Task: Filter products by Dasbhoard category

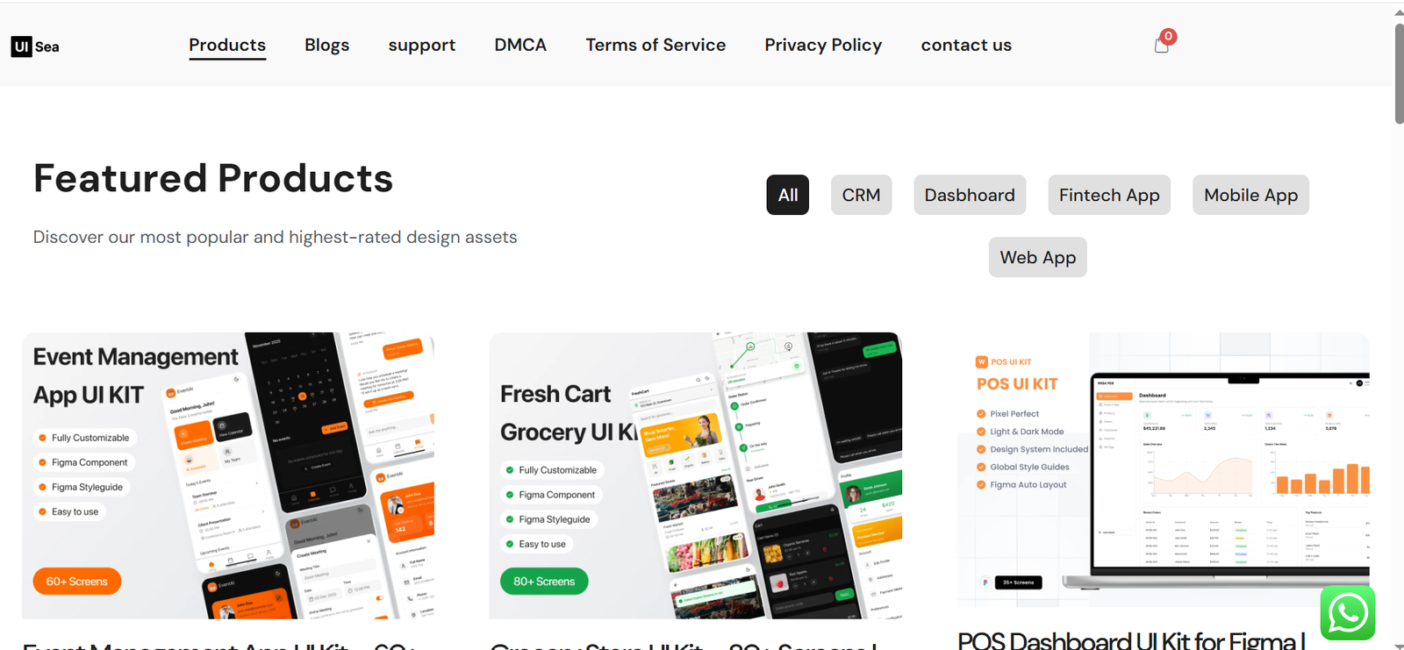Action: click(x=970, y=195)
